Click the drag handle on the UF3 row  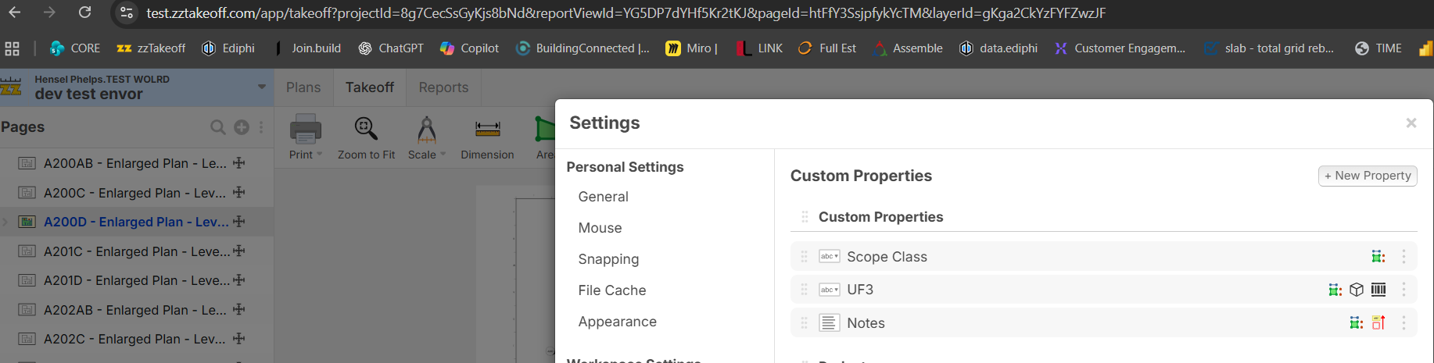804,290
